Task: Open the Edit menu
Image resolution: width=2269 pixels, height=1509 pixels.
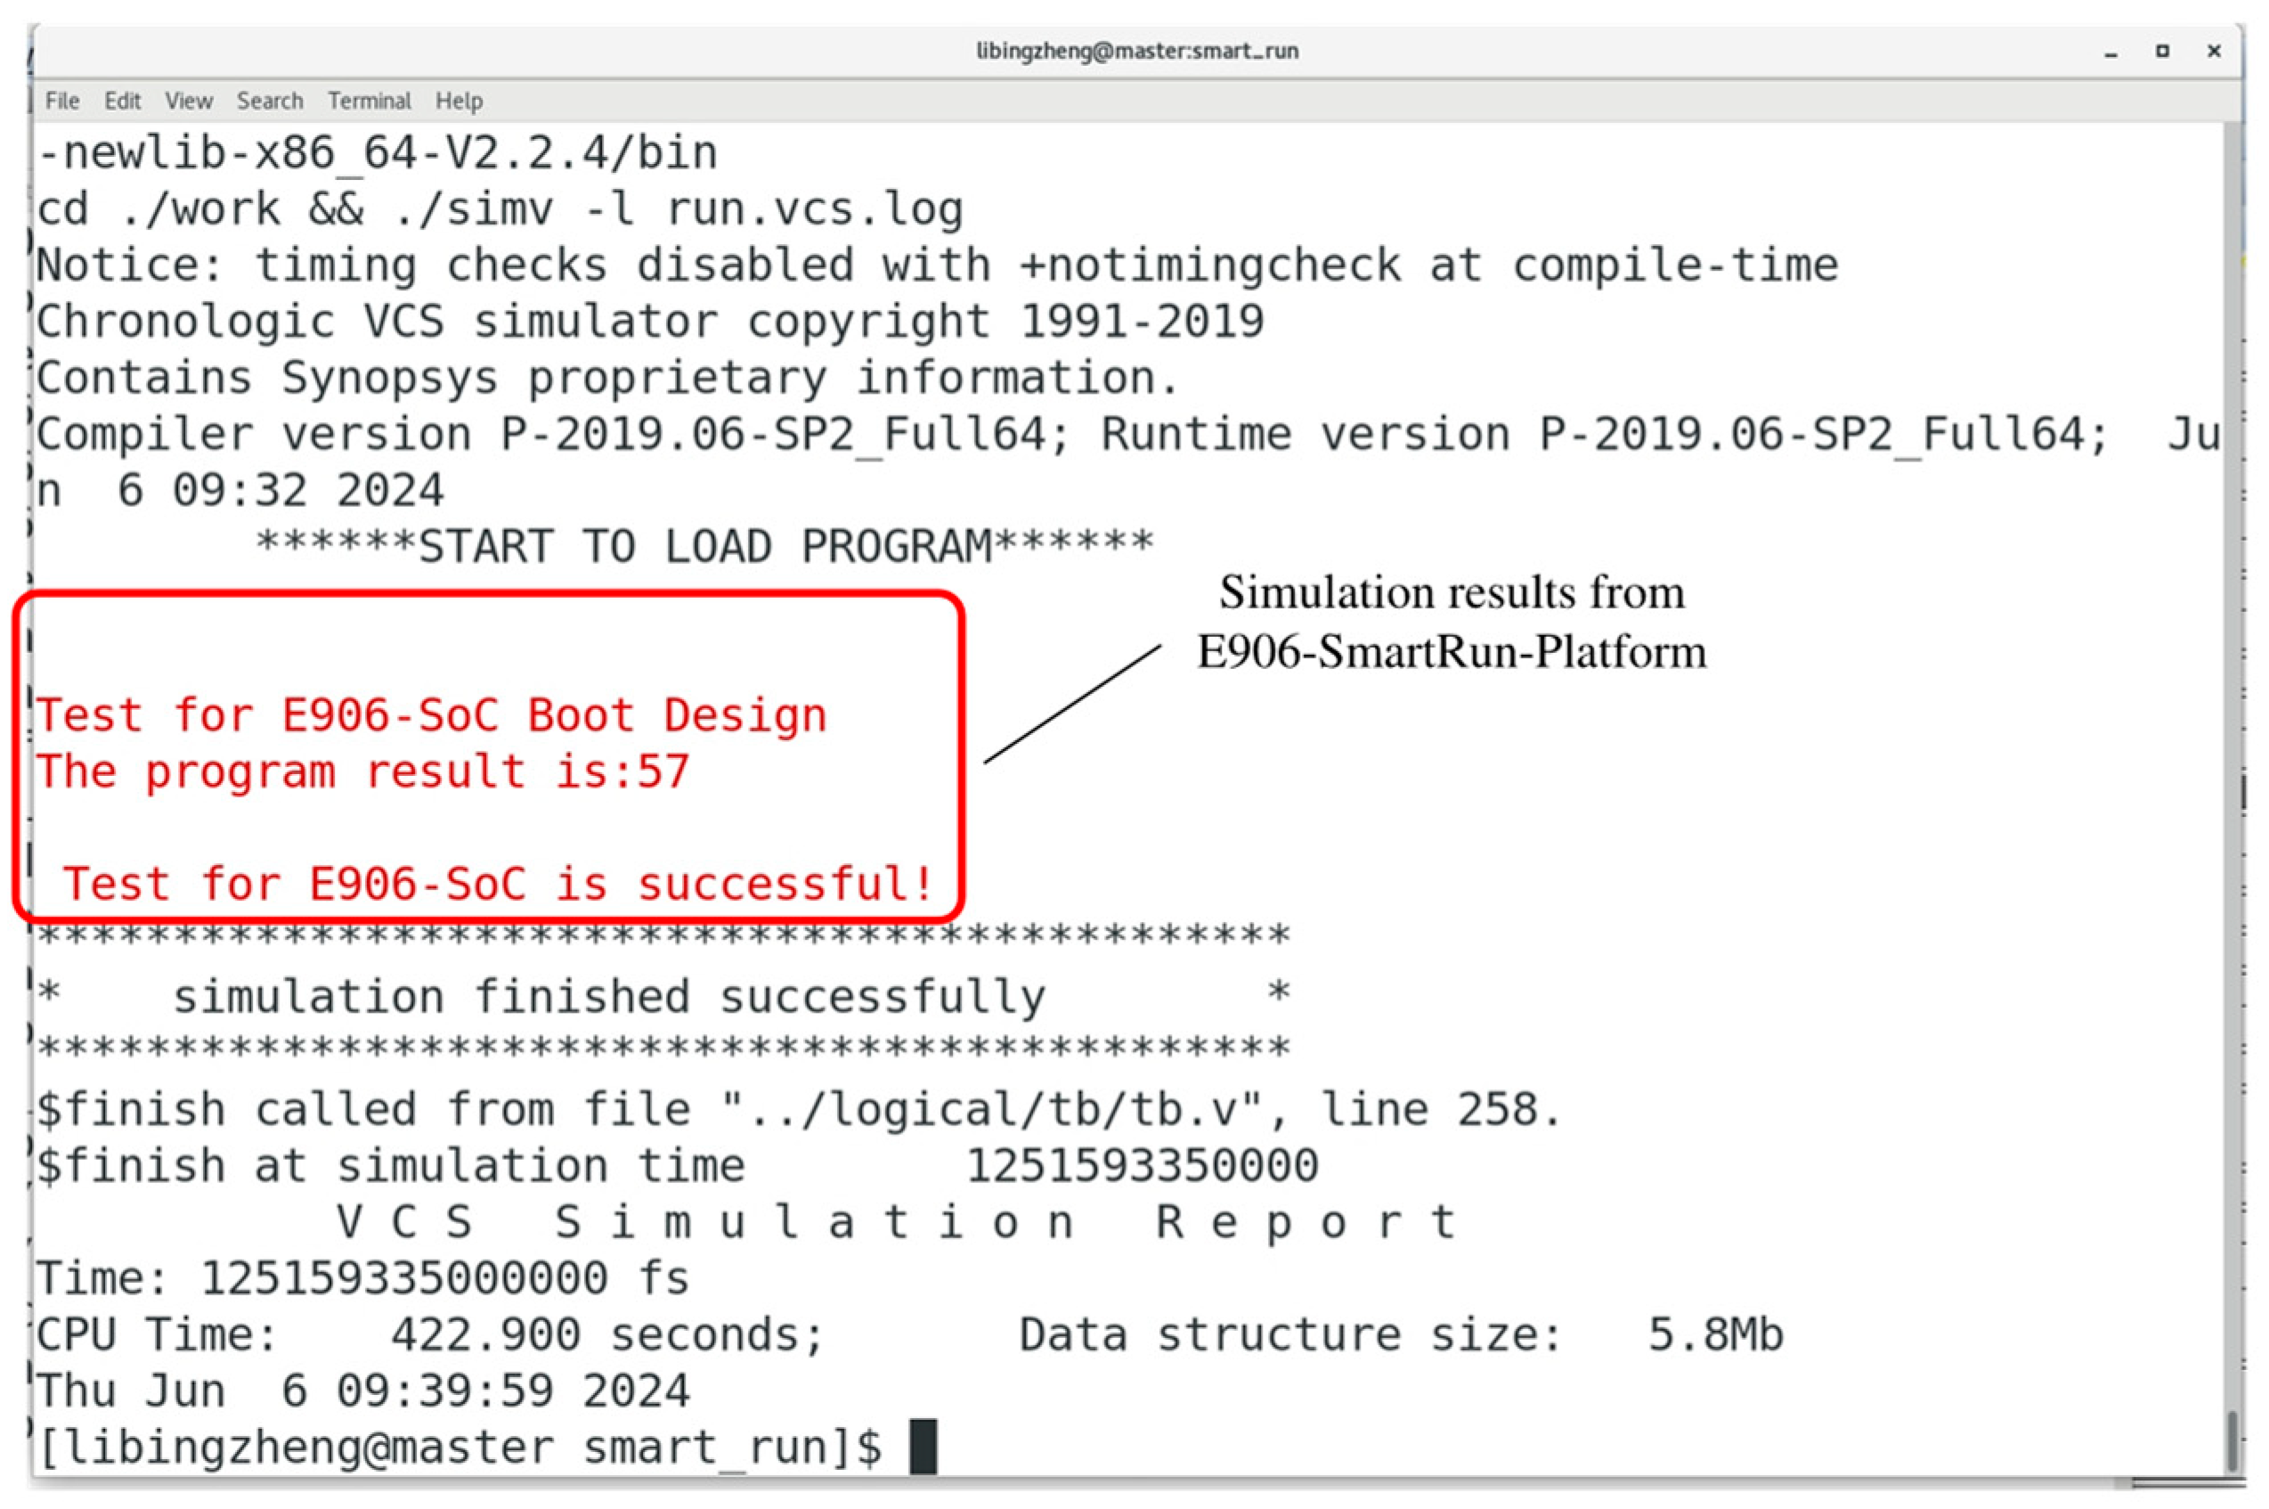Action: coord(122,101)
